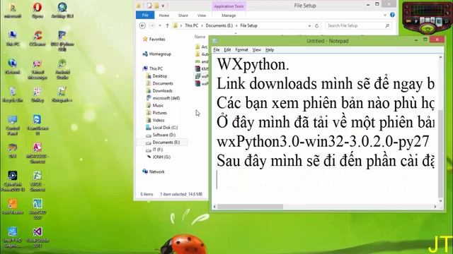Select Videos in the navigation pane
The height and width of the screenshot is (254, 453).
pyautogui.click(x=156, y=120)
